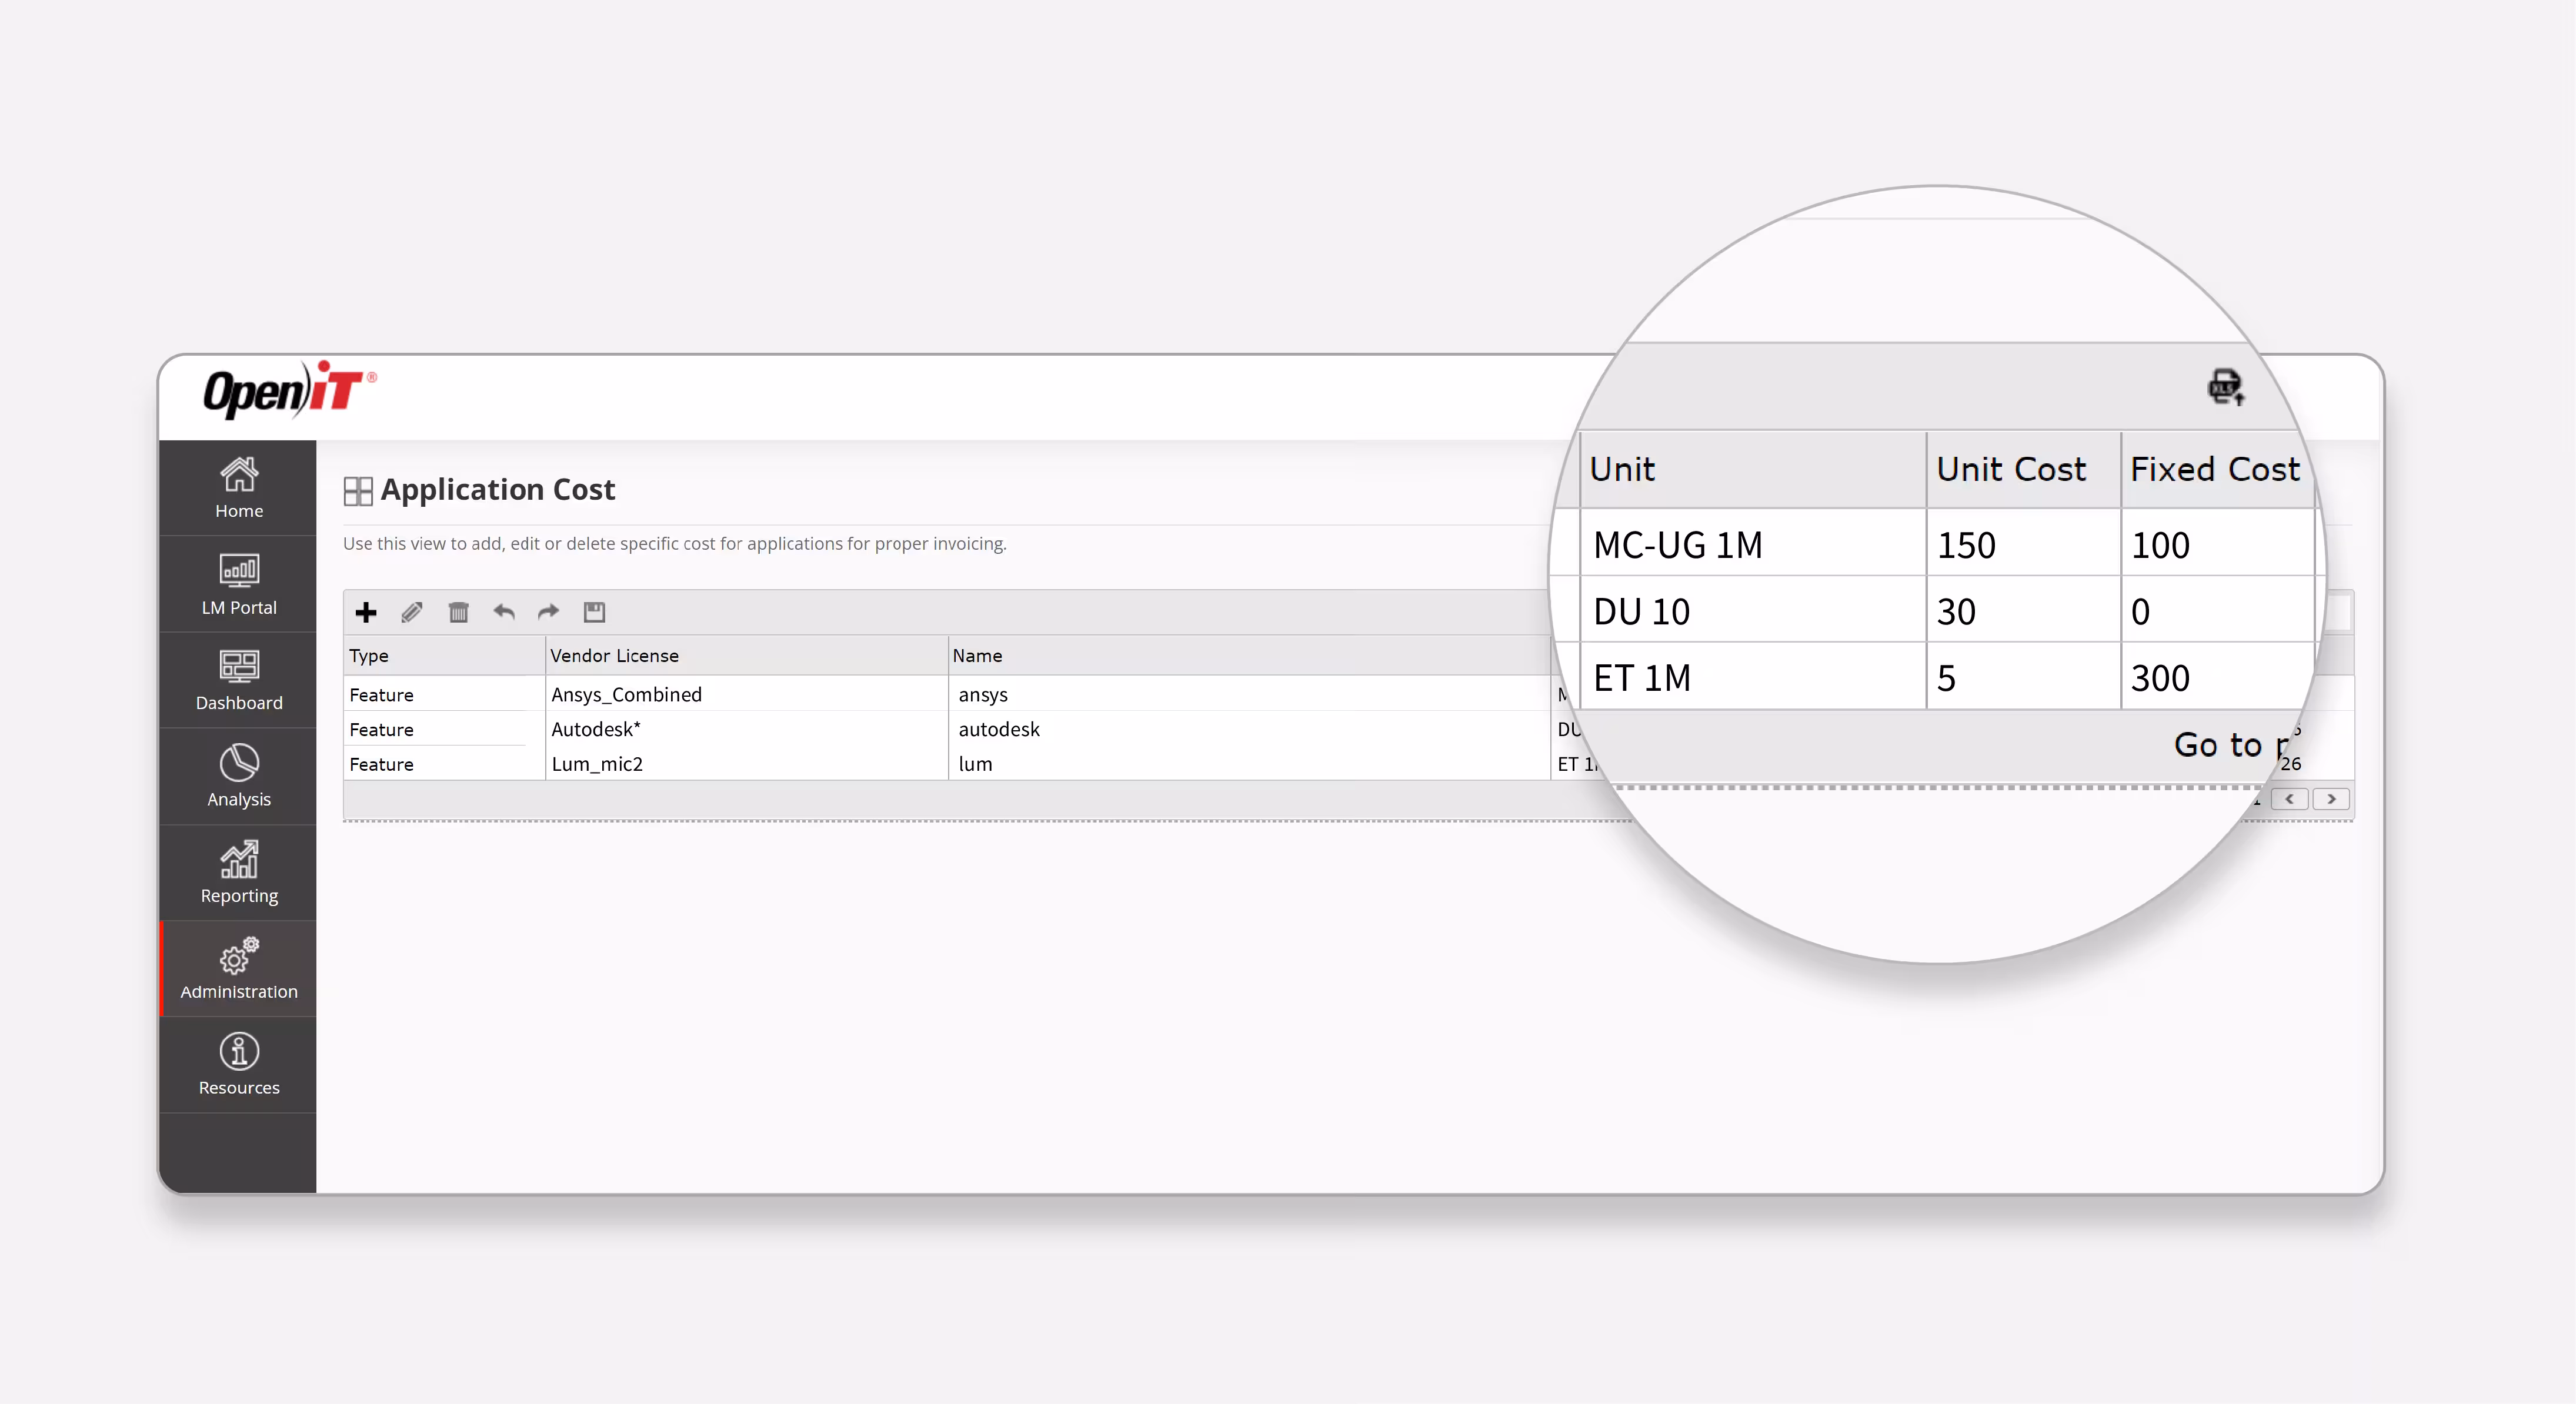Viewport: 2576px width, 1404px height.
Task: Select the autodesk name cell
Action: tap(1248, 729)
